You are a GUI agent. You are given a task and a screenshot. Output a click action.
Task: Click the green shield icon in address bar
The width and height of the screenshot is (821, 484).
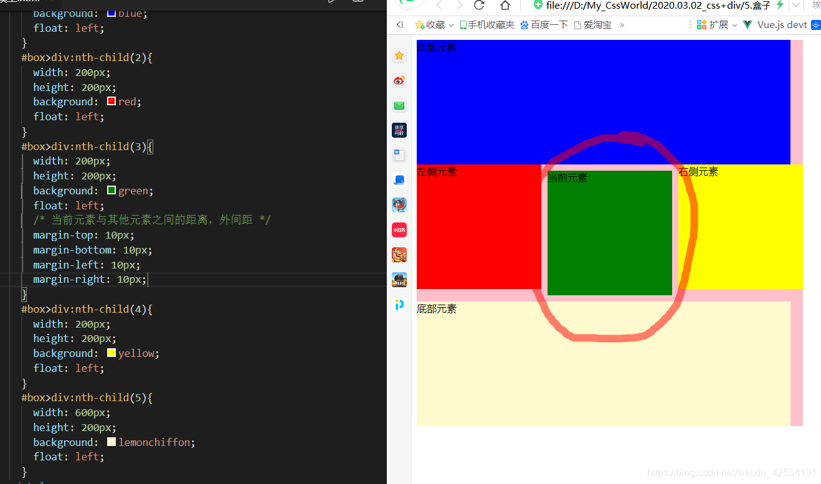(538, 5)
